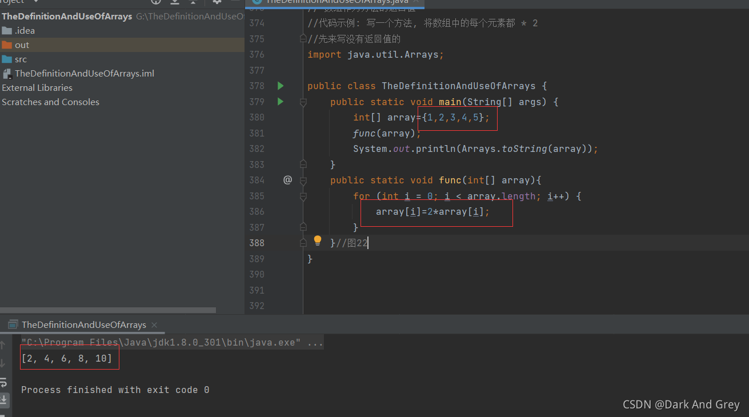The height and width of the screenshot is (417, 749).
Task: Click 'func(array);' call on line 381
Action: (x=387, y=133)
